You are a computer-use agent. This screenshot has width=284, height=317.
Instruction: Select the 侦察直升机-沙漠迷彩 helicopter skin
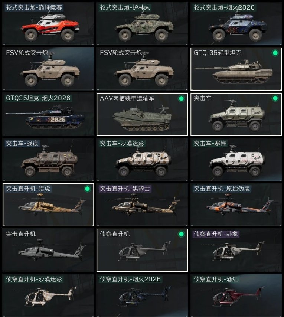click(x=48, y=295)
